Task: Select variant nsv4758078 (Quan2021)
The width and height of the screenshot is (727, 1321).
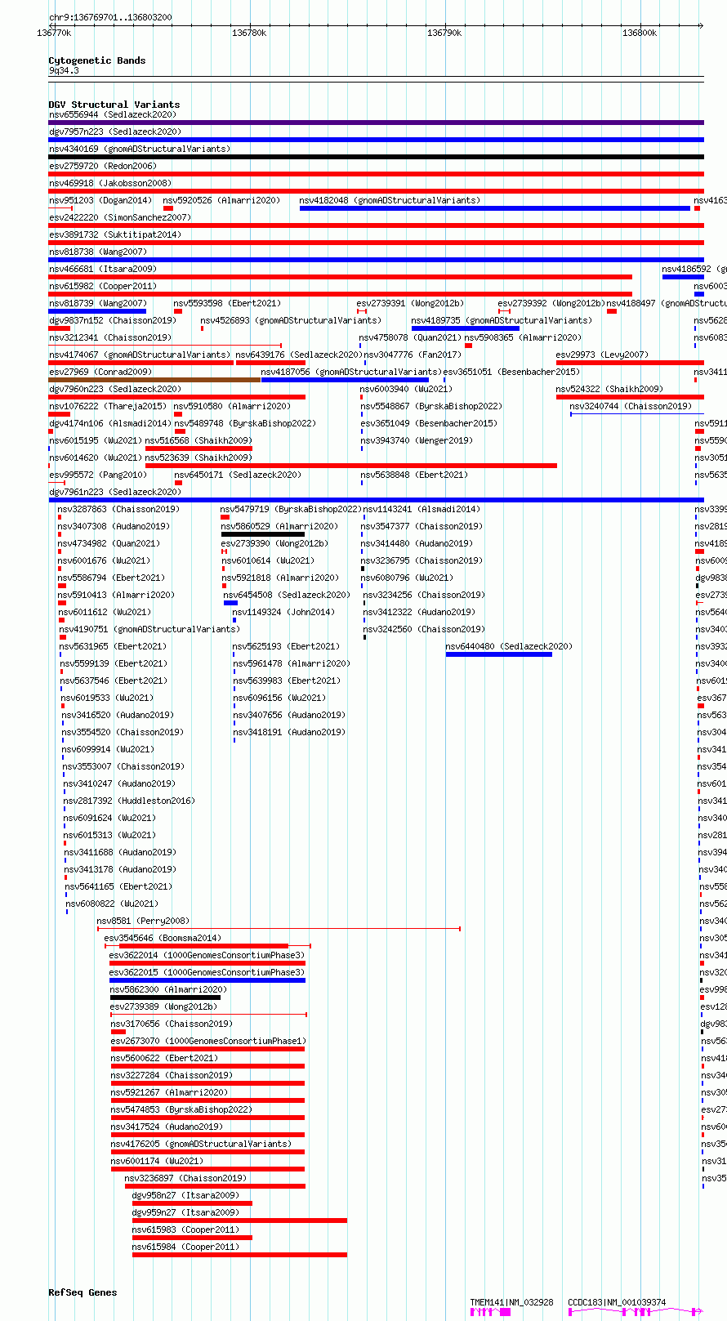Action: click(410, 337)
